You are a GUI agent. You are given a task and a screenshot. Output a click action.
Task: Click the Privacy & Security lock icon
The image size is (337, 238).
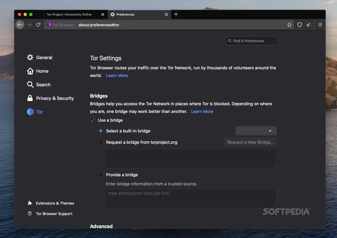click(30, 98)
